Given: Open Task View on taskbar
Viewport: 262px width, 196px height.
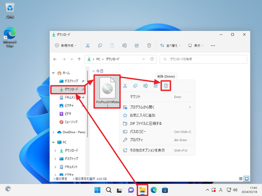Looking at the screenshot, I should coord(119,190).
